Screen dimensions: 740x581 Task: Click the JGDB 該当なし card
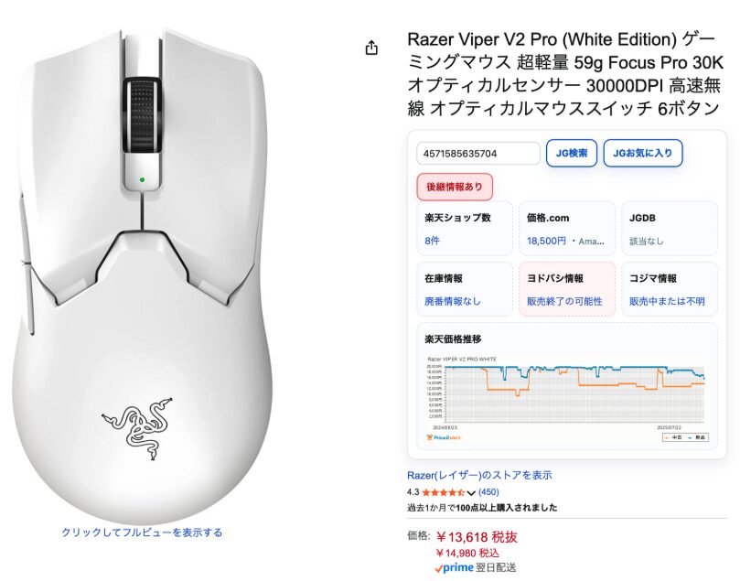coord(670,229)
